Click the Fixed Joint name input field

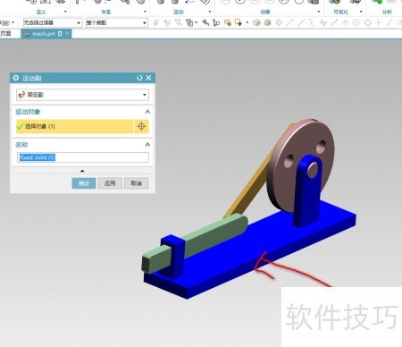click(x=83, y=157)
